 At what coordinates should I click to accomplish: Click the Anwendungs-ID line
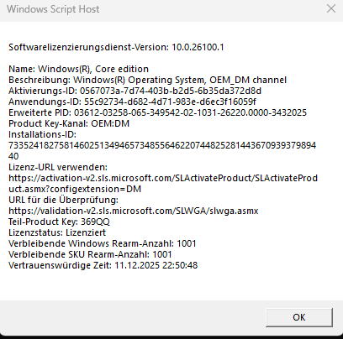point(132,102)
